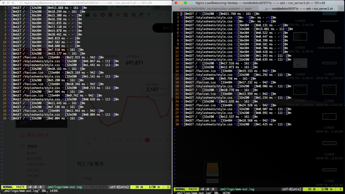345x194 pixels.
Task: Select the run_server2.sh ssh tab
Action: pyautogui.click(x=298, y=8)
